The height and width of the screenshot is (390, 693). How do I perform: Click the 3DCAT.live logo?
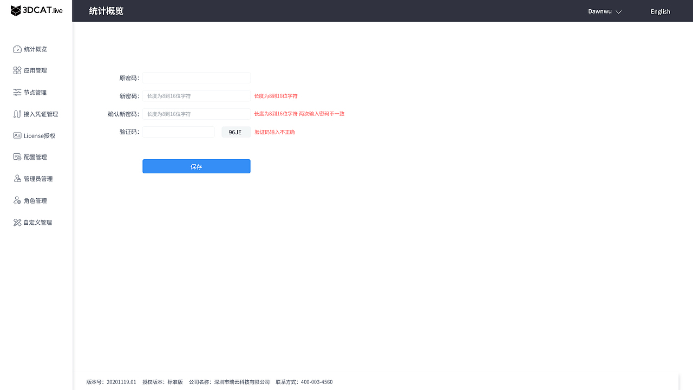pyautogui.click(x=36, y=11)
